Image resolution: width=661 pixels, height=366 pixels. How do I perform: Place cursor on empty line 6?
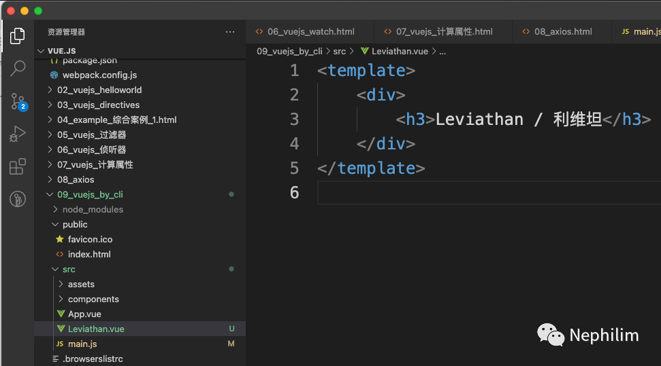pyautogui.click(x=477, y=193)
